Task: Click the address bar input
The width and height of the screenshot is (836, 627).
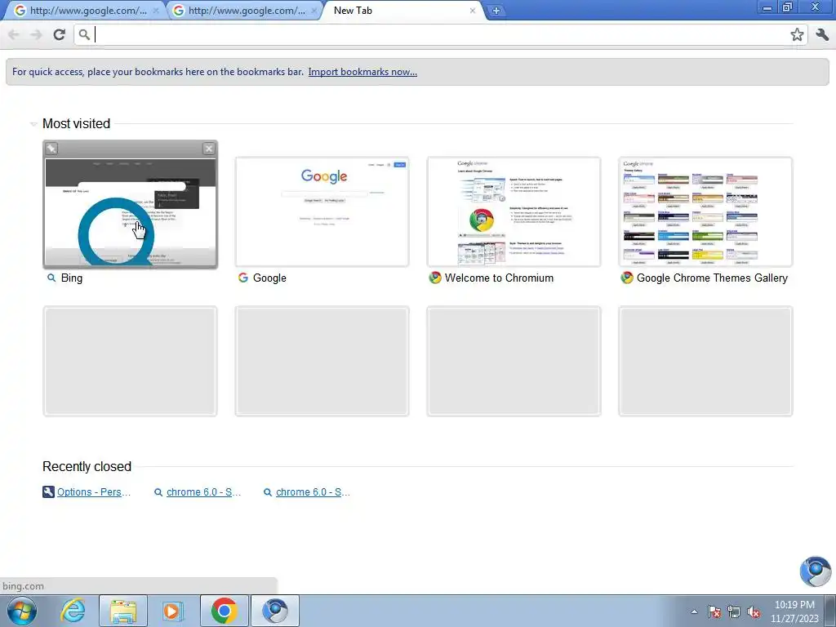Action: point(440,34)
